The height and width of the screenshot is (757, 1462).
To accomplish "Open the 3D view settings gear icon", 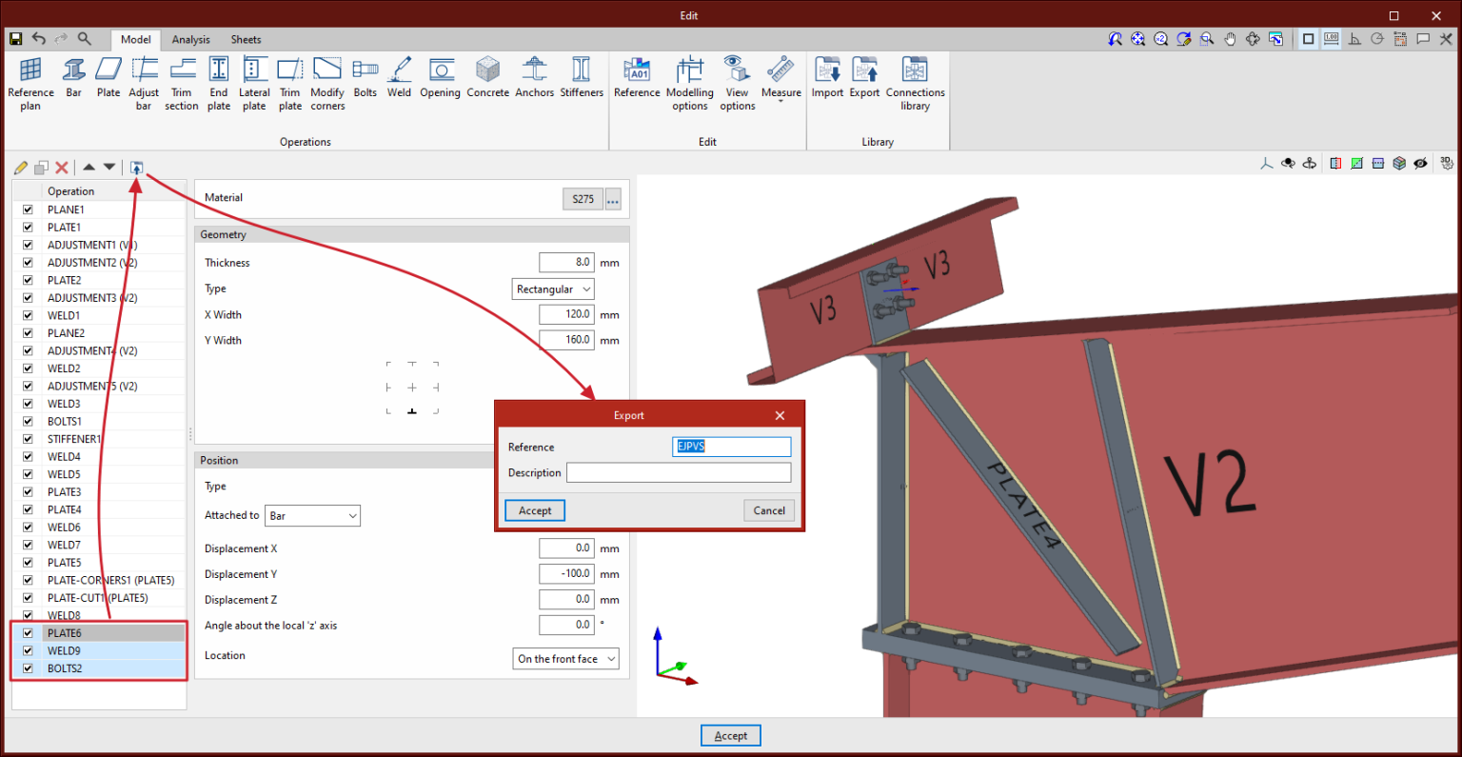I will coord(1447,164).
